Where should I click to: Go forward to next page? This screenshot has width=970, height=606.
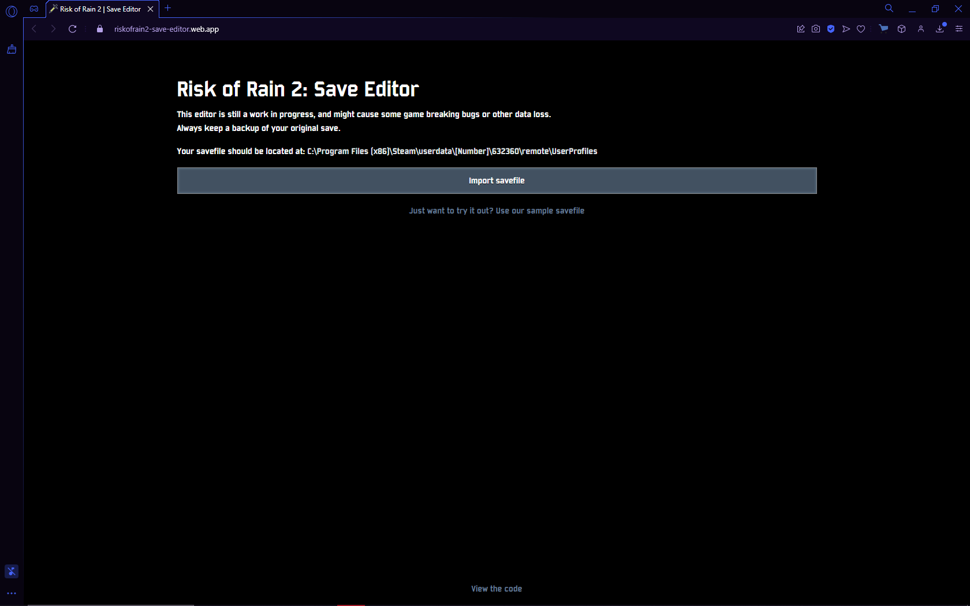53,29
